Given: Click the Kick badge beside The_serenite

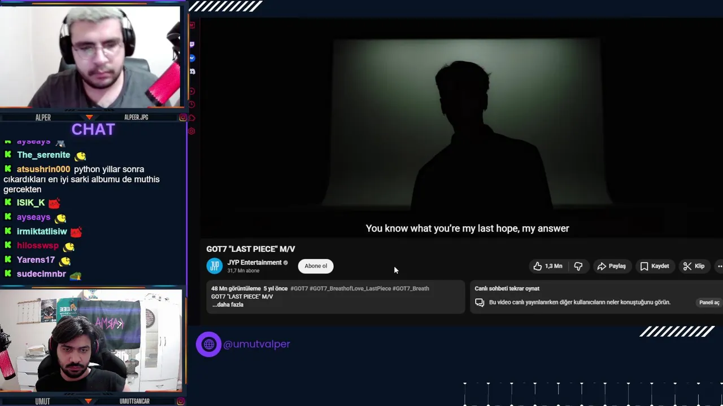Looking at the screenshot, I should pos(8,155).
